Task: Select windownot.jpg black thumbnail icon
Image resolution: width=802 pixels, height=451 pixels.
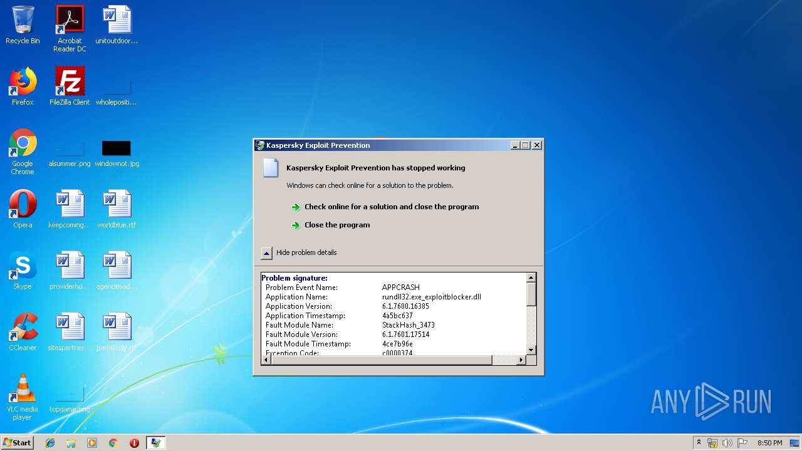Action: point(117,153)
